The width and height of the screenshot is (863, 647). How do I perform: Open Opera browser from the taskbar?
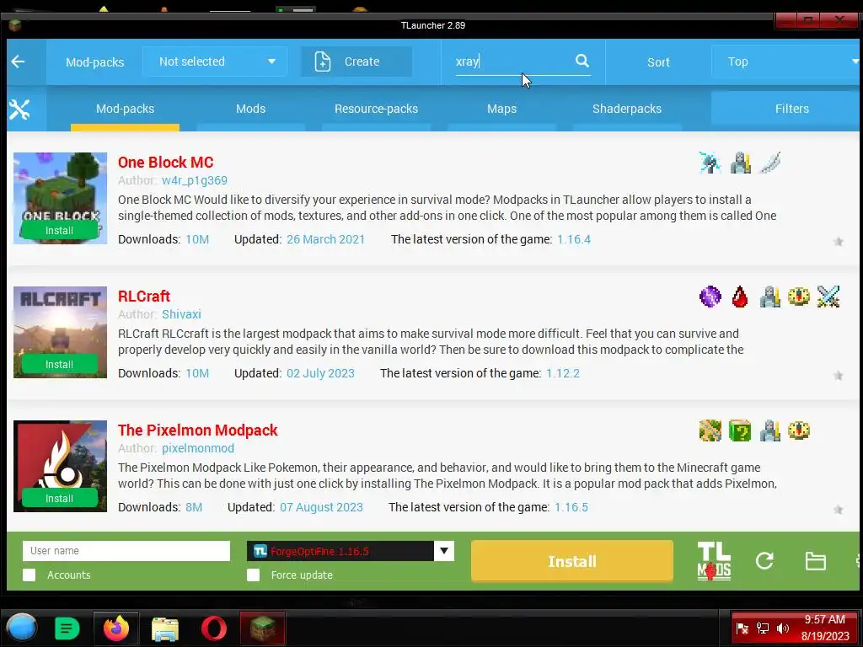(213, 628)
